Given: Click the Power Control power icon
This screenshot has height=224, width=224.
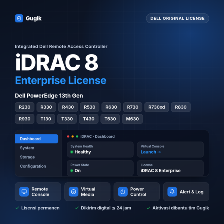Looking at the screenshot, I should (x=123, y=192).
